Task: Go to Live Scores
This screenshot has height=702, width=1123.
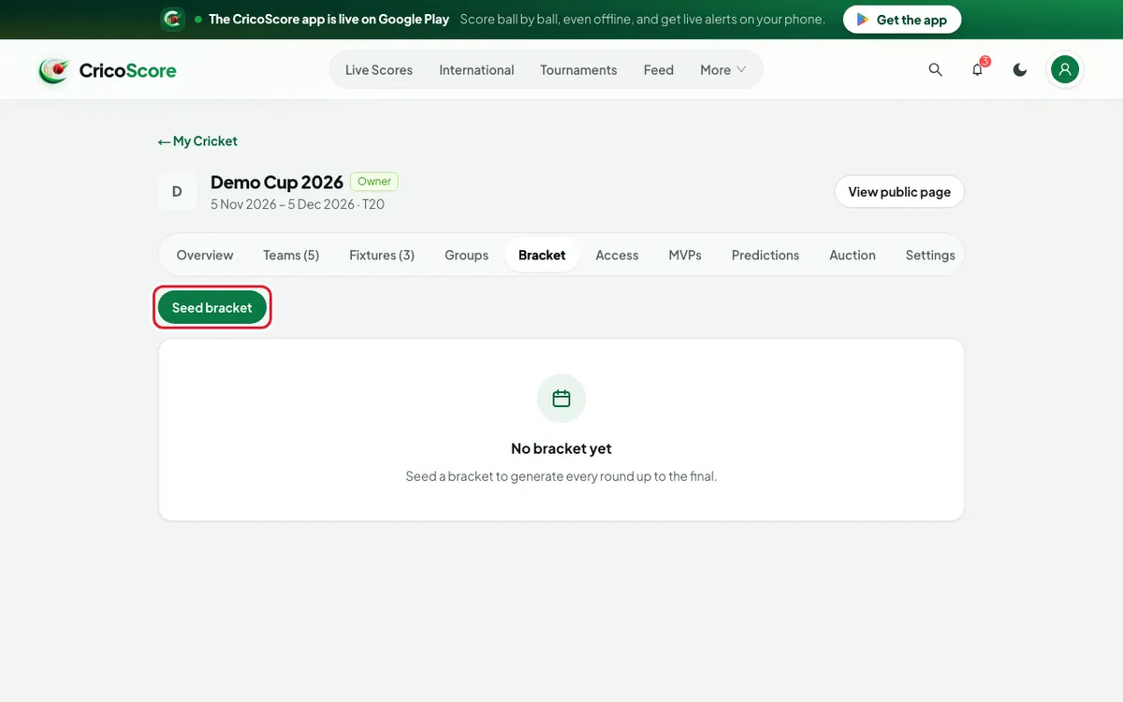Action: pos(379,70)
